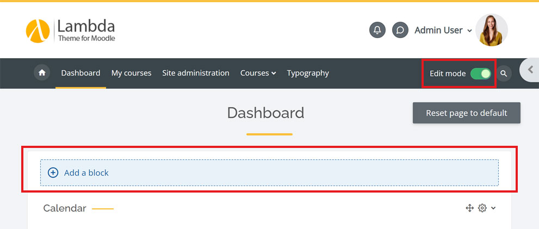The width and height of the screenshot is (539, 229).
Task: Click the home icon in navbar
Action: pos(41,73)
